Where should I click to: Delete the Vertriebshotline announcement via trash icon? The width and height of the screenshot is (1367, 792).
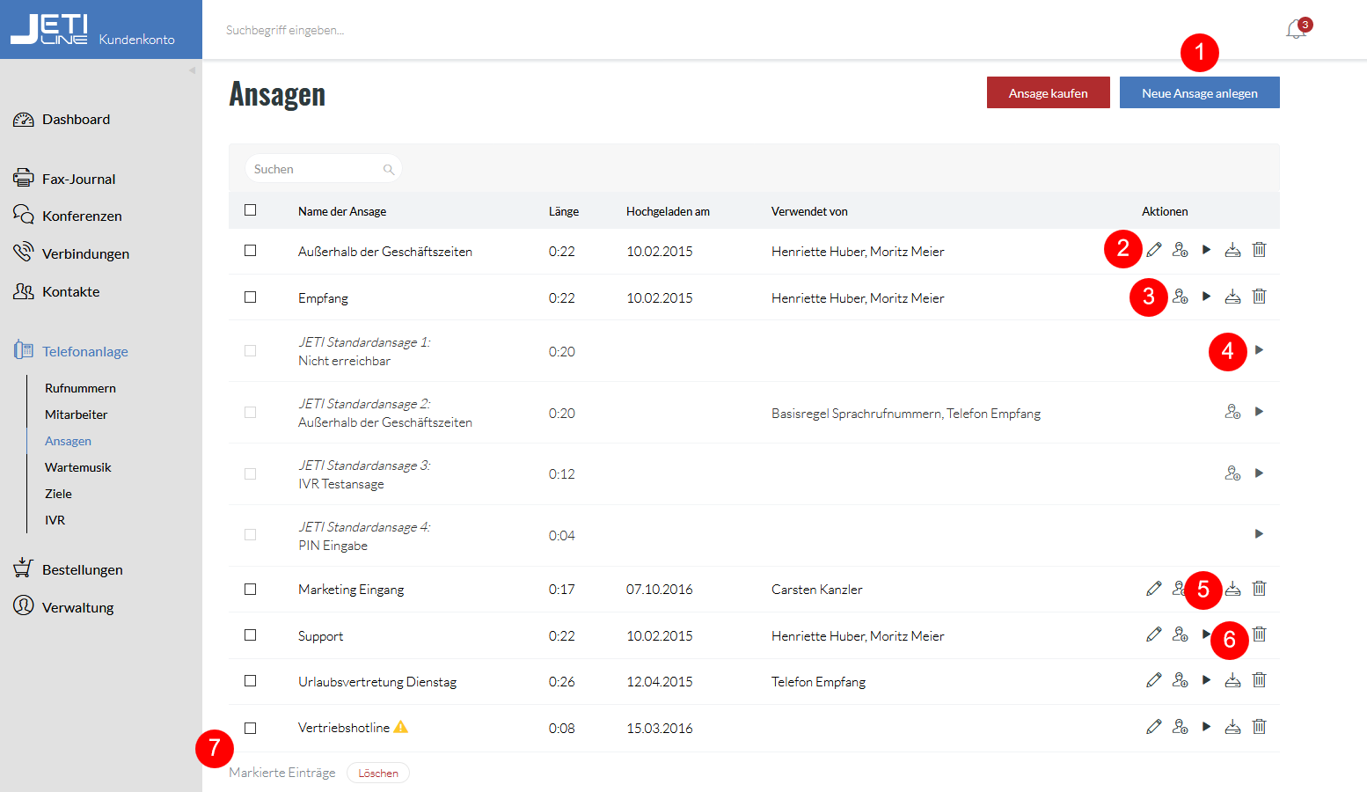point(1260,727)
